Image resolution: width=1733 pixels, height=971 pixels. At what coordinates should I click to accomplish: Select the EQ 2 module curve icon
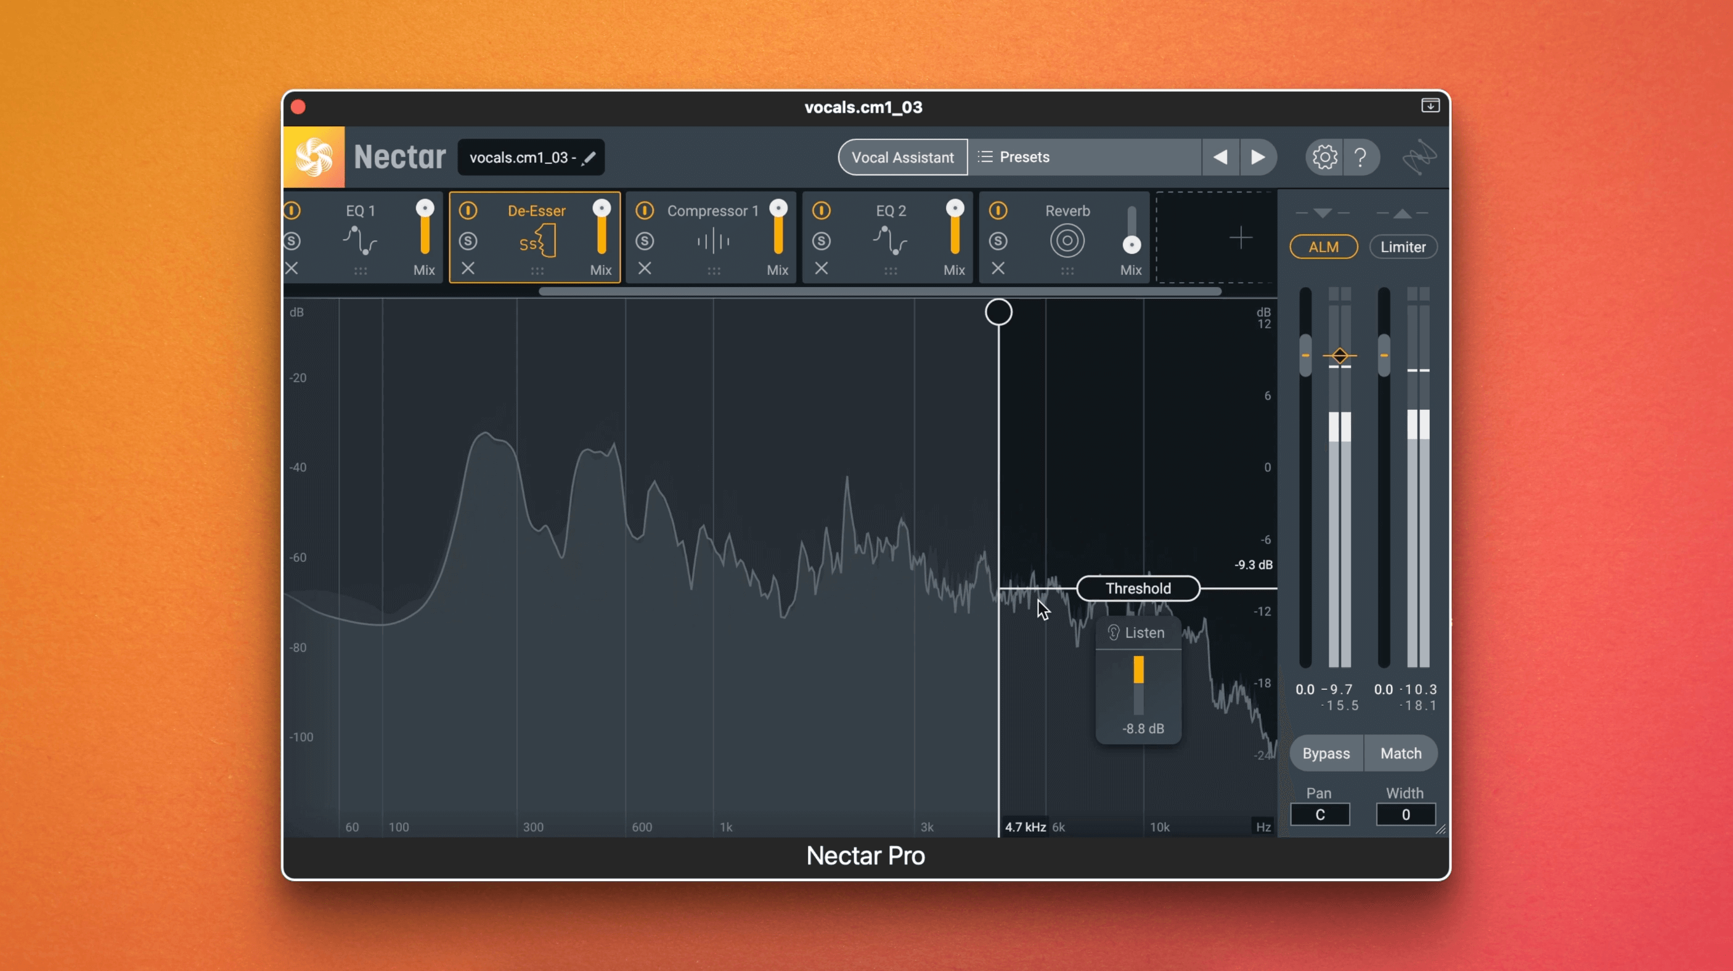click(x=890, y=241)
